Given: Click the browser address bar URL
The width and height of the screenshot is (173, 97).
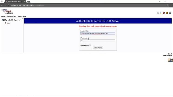Looking at the screenshot, I should click(34, 5).
